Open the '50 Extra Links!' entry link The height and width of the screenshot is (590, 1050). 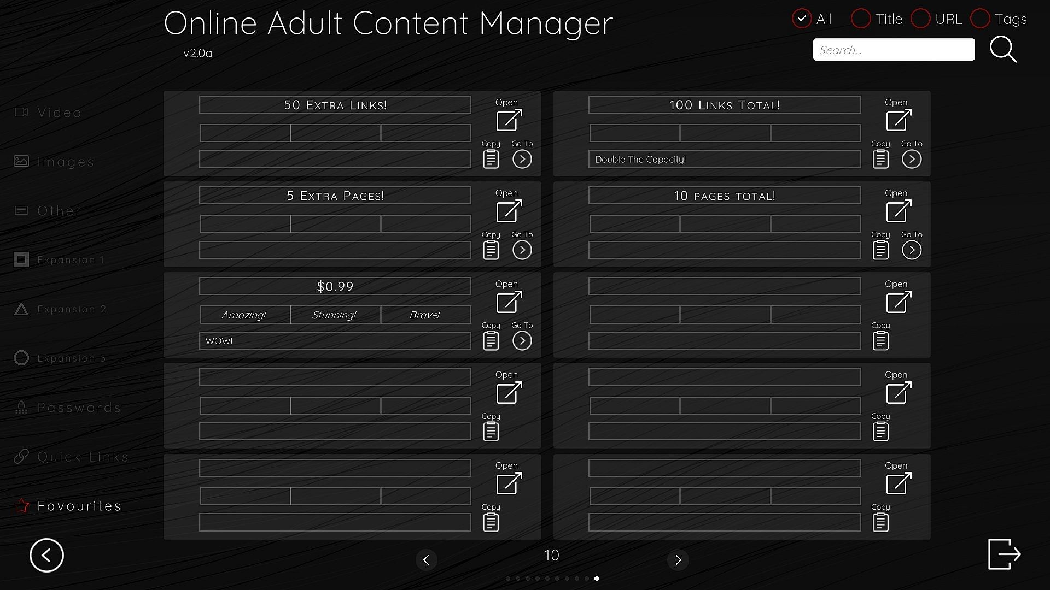click(509, 120)
